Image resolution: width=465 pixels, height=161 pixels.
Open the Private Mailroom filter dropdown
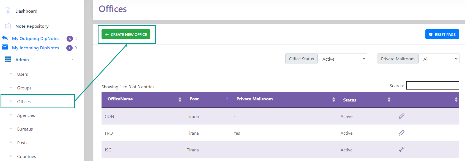tap(439, 59)
